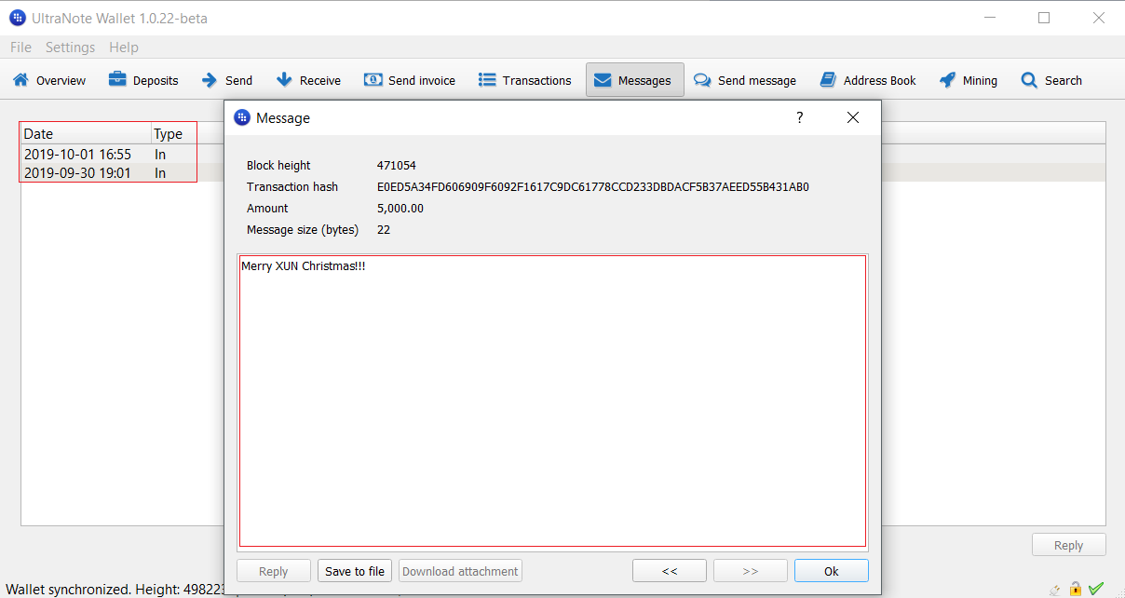Click the question mark help button in Message dialog
Viewport: 1125px width, 598px height.
[x=799, y=117]
